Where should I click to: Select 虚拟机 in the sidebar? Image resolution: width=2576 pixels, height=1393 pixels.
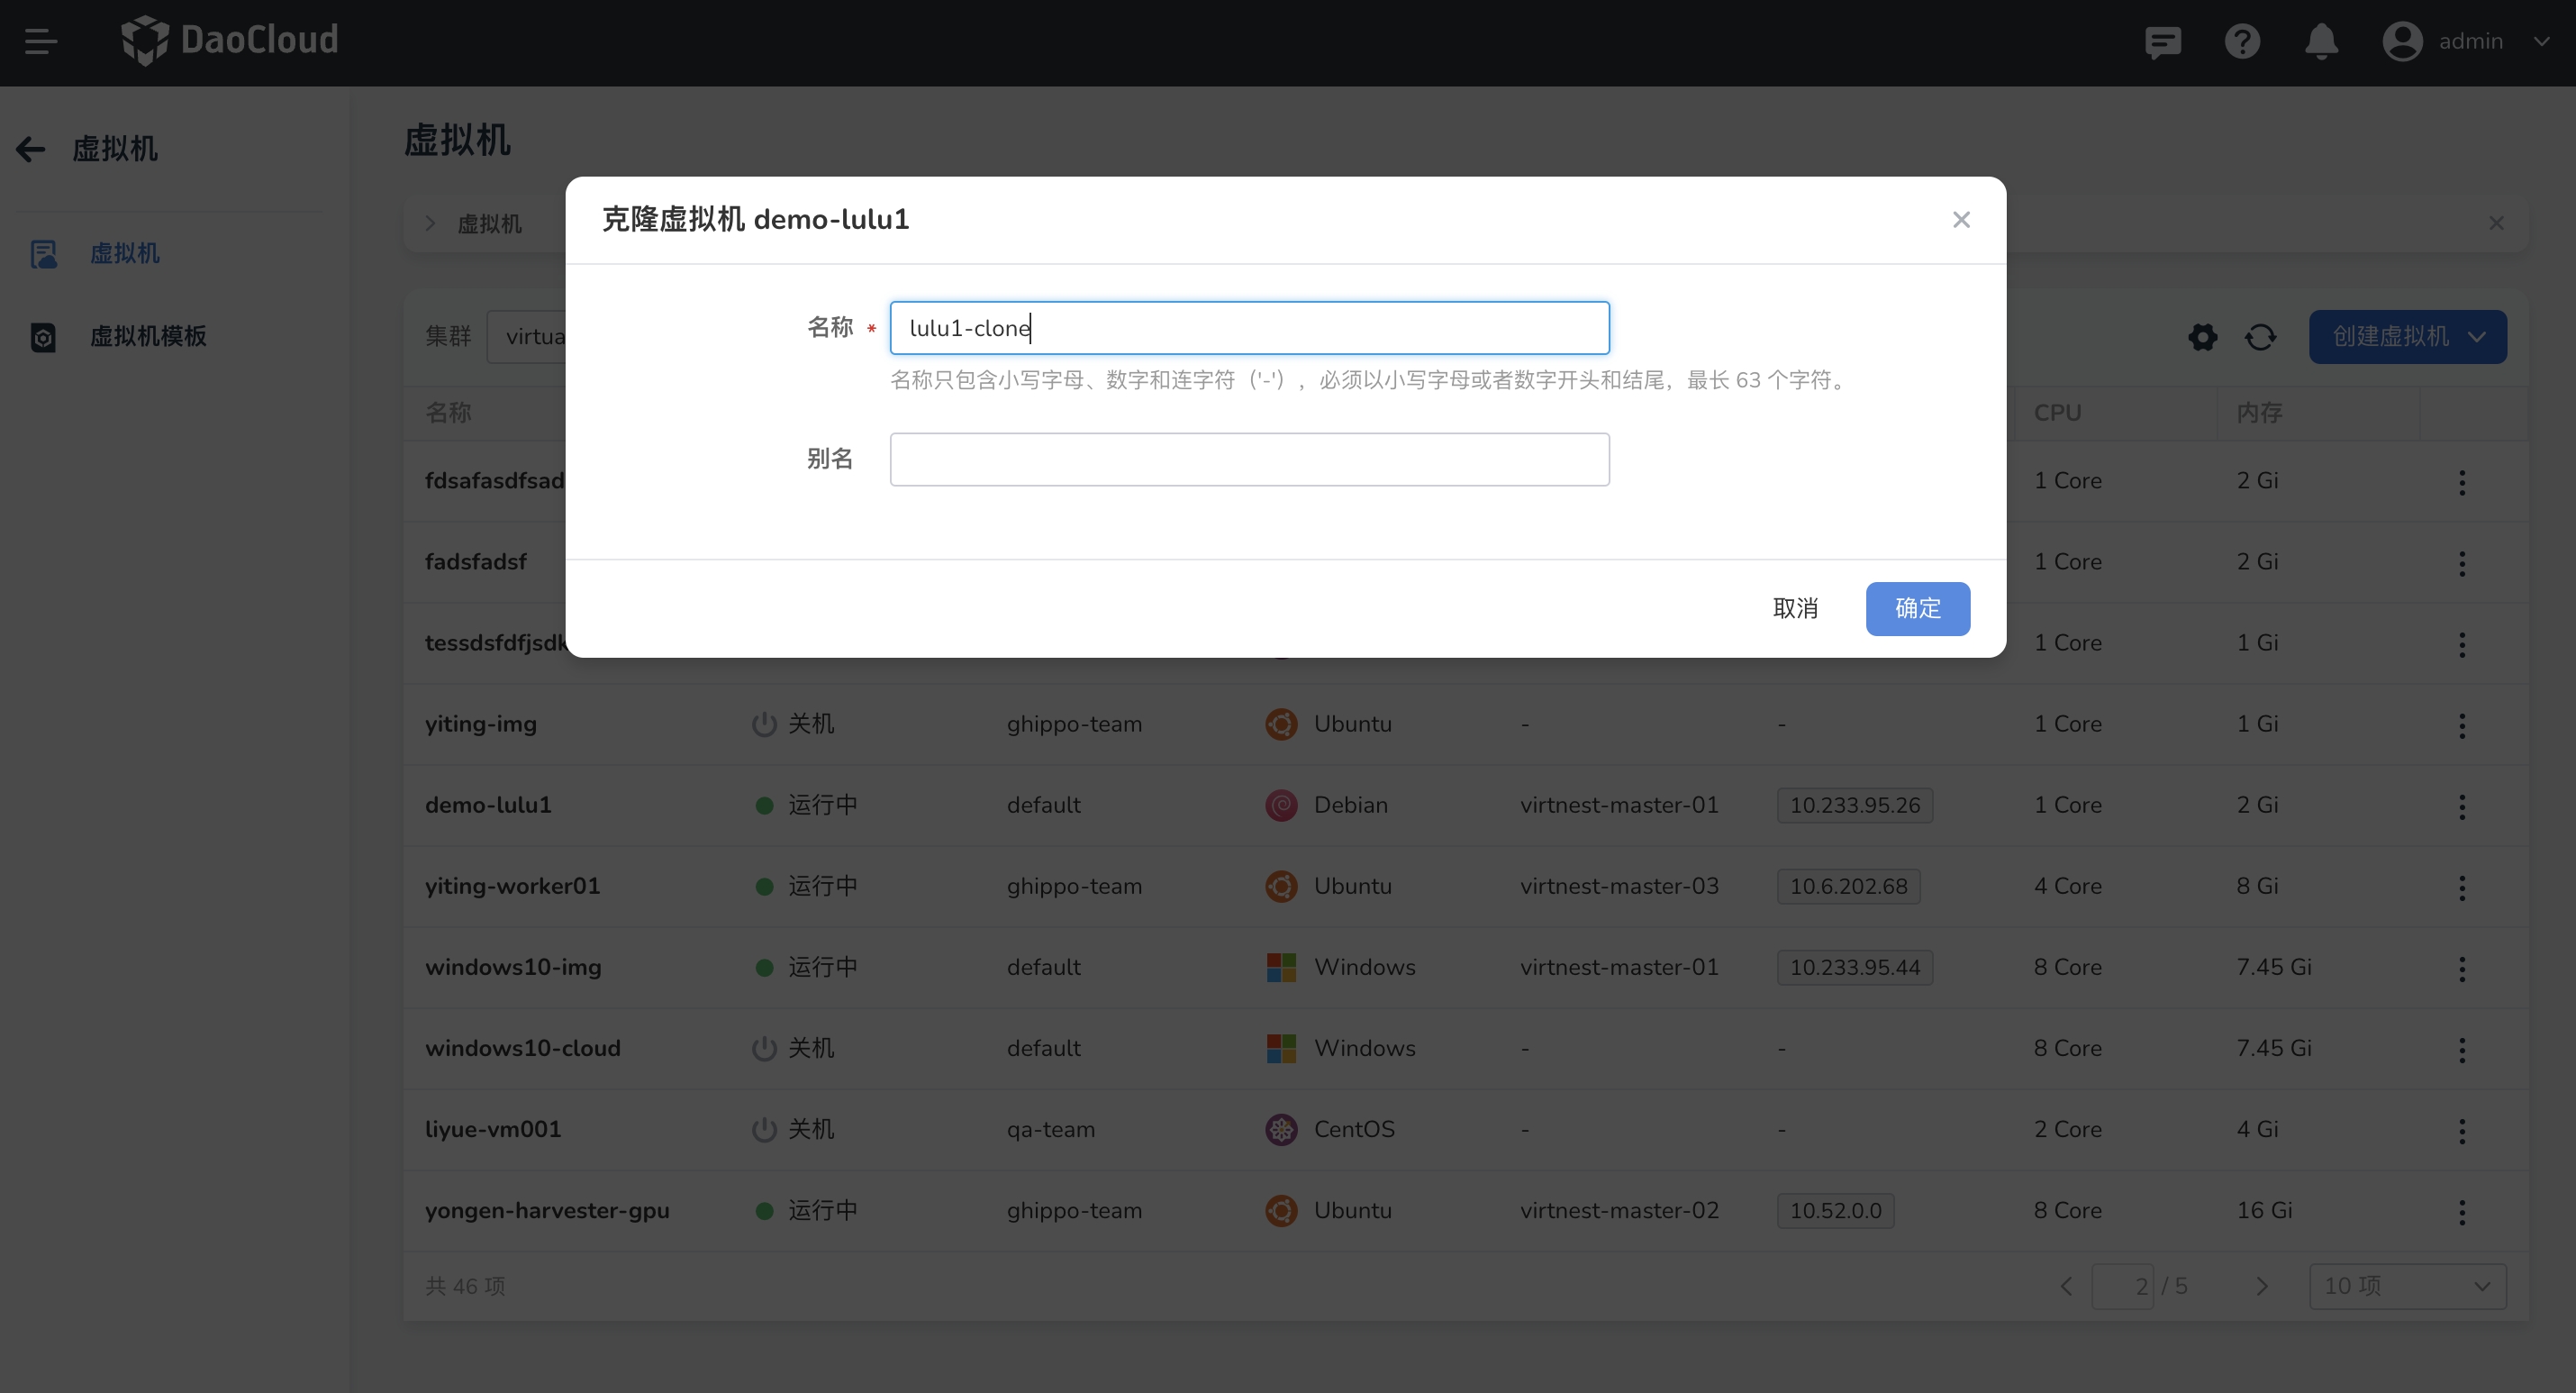pyautogui.click(x=125, y=253)
